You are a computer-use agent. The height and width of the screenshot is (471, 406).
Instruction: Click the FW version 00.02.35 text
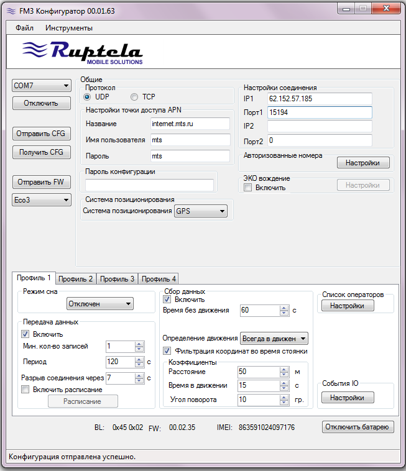pyautogui.click(x=182, y=427)
